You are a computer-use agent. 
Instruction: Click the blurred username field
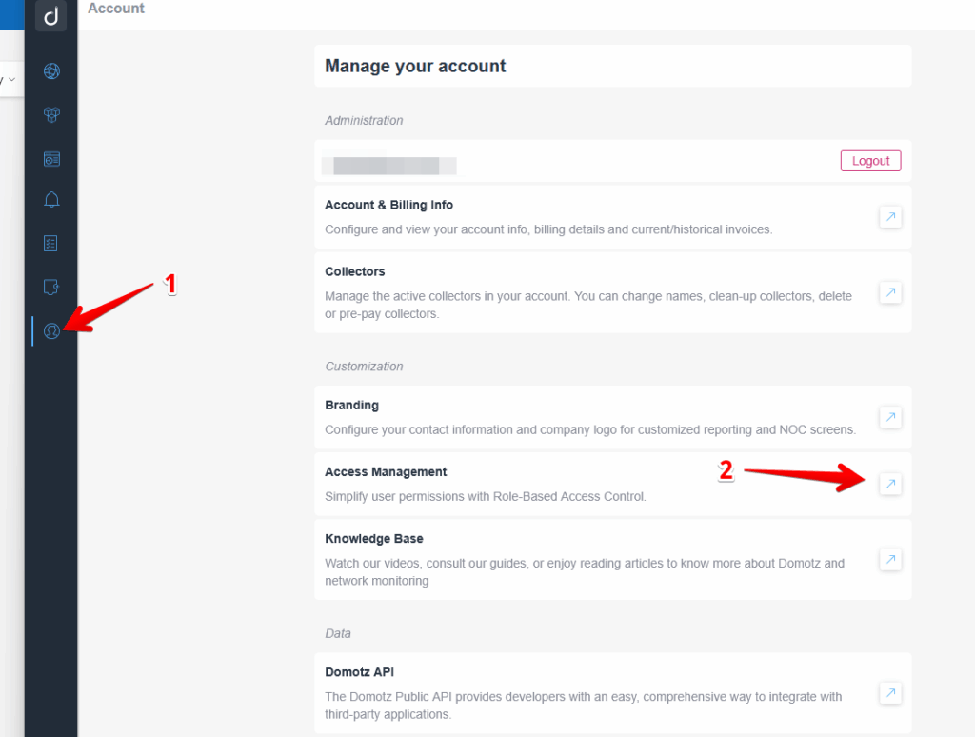388,166
